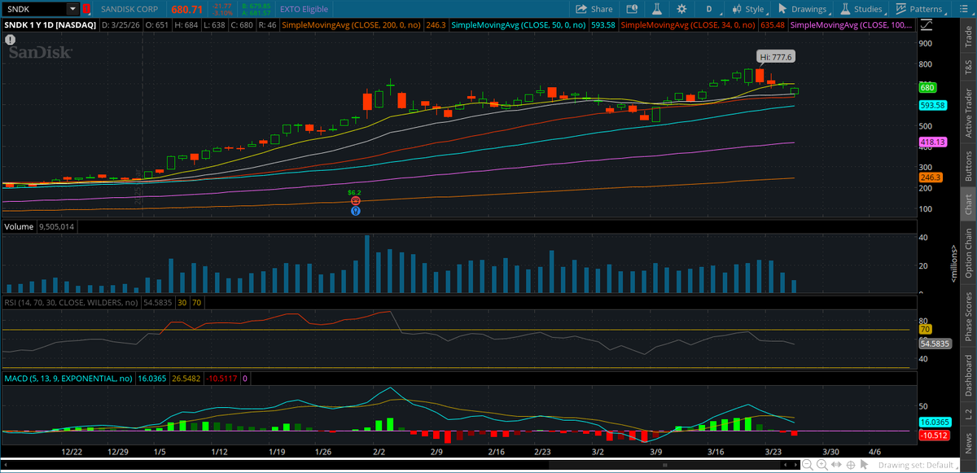Viewport: 977px width, 473px height.
Task: Open the Option Chain side tab
Action: tap(968, 253)
